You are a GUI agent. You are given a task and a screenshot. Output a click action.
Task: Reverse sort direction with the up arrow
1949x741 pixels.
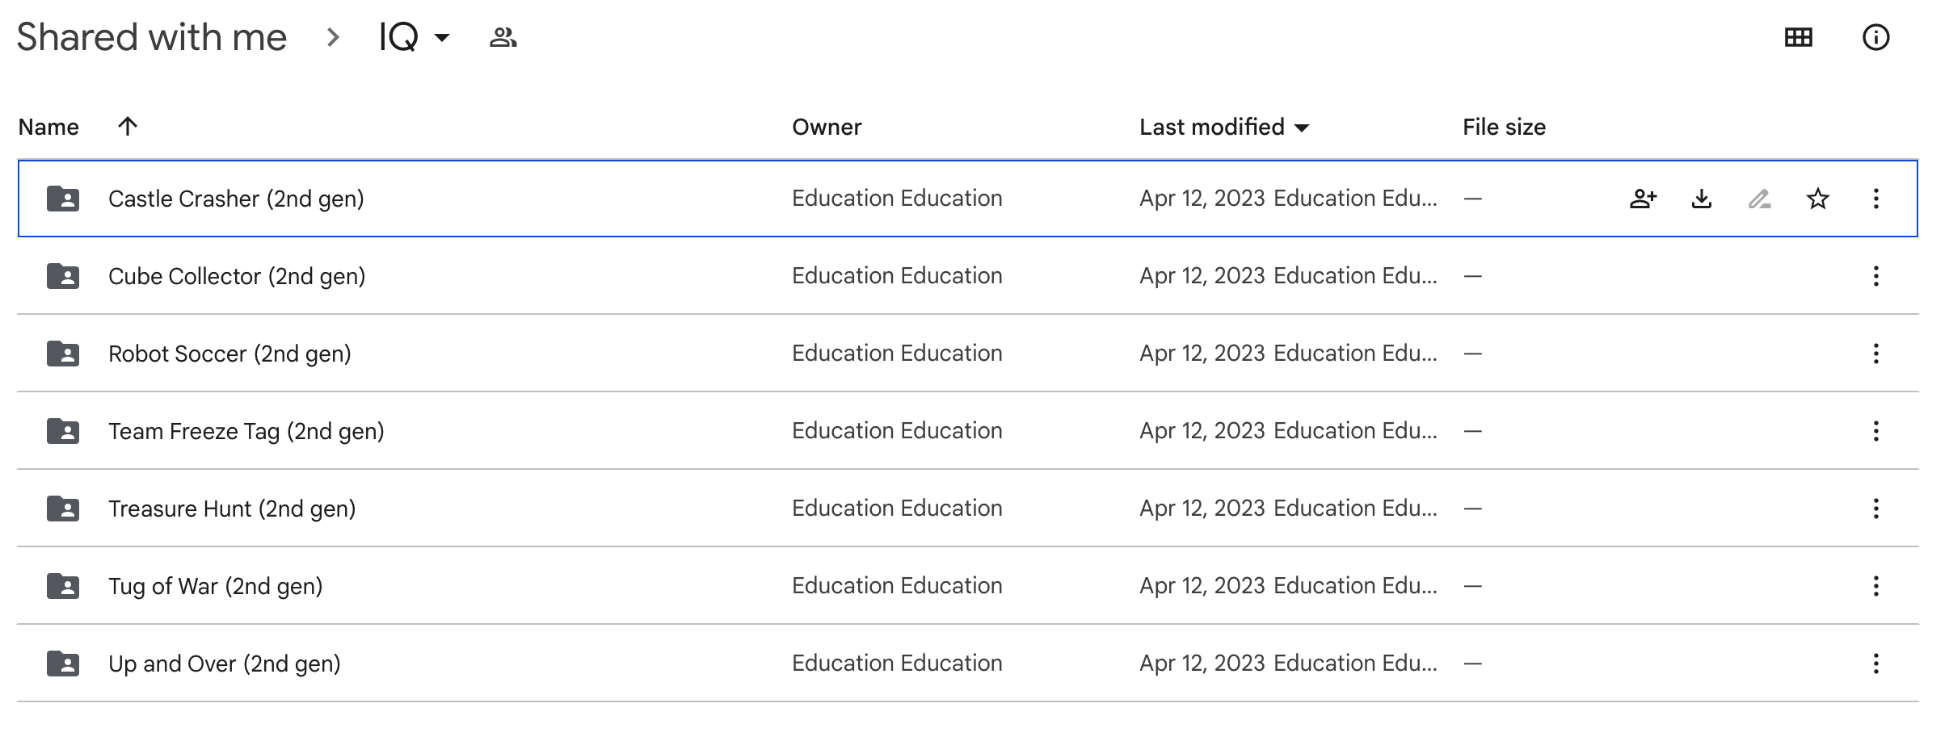point(128,126)
